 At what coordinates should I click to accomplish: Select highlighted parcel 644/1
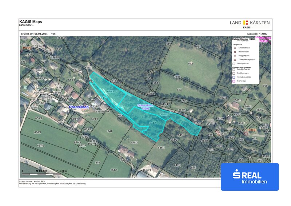point(153,123)
